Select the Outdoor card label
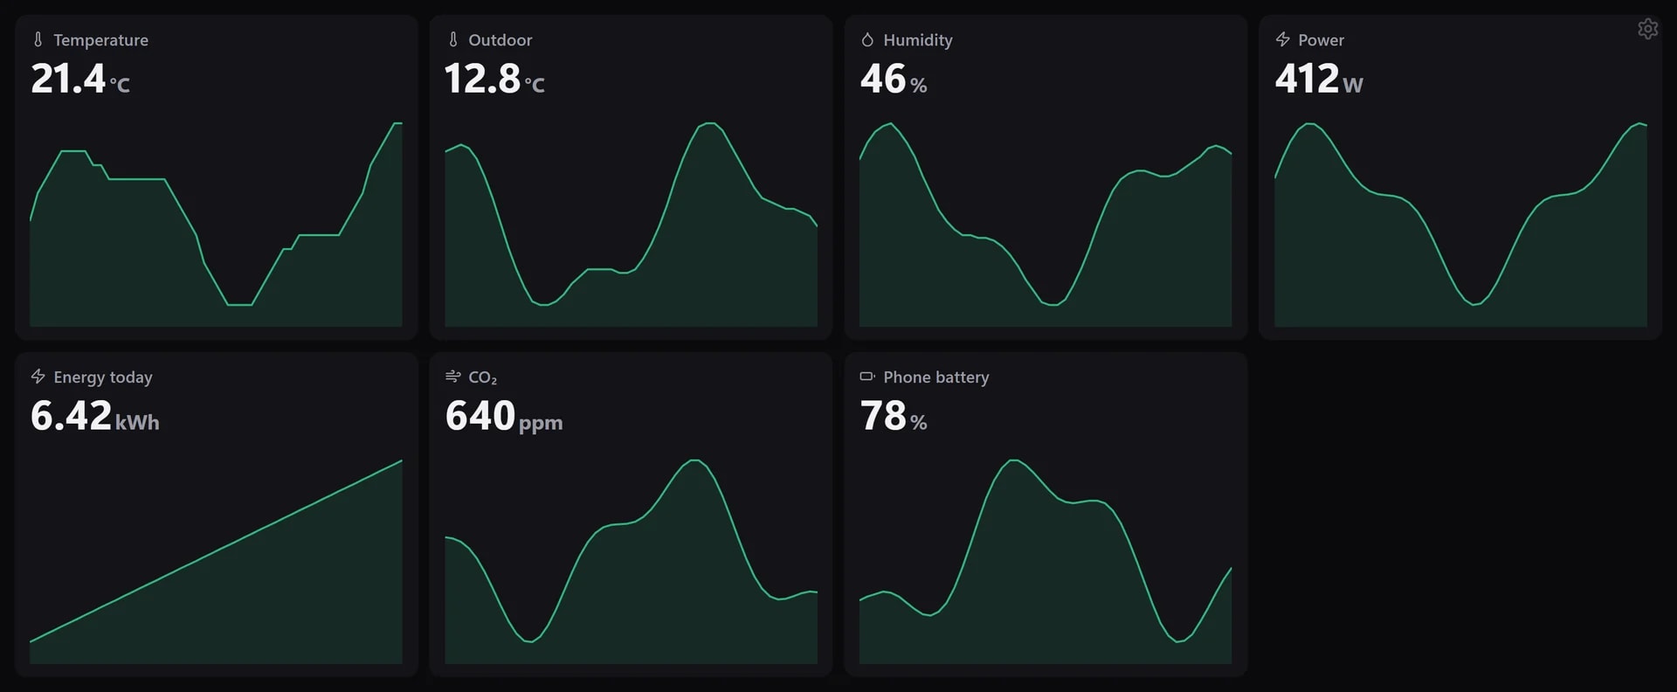Image resolution: width=1677 pixels, height=692 pixels. 500,40
